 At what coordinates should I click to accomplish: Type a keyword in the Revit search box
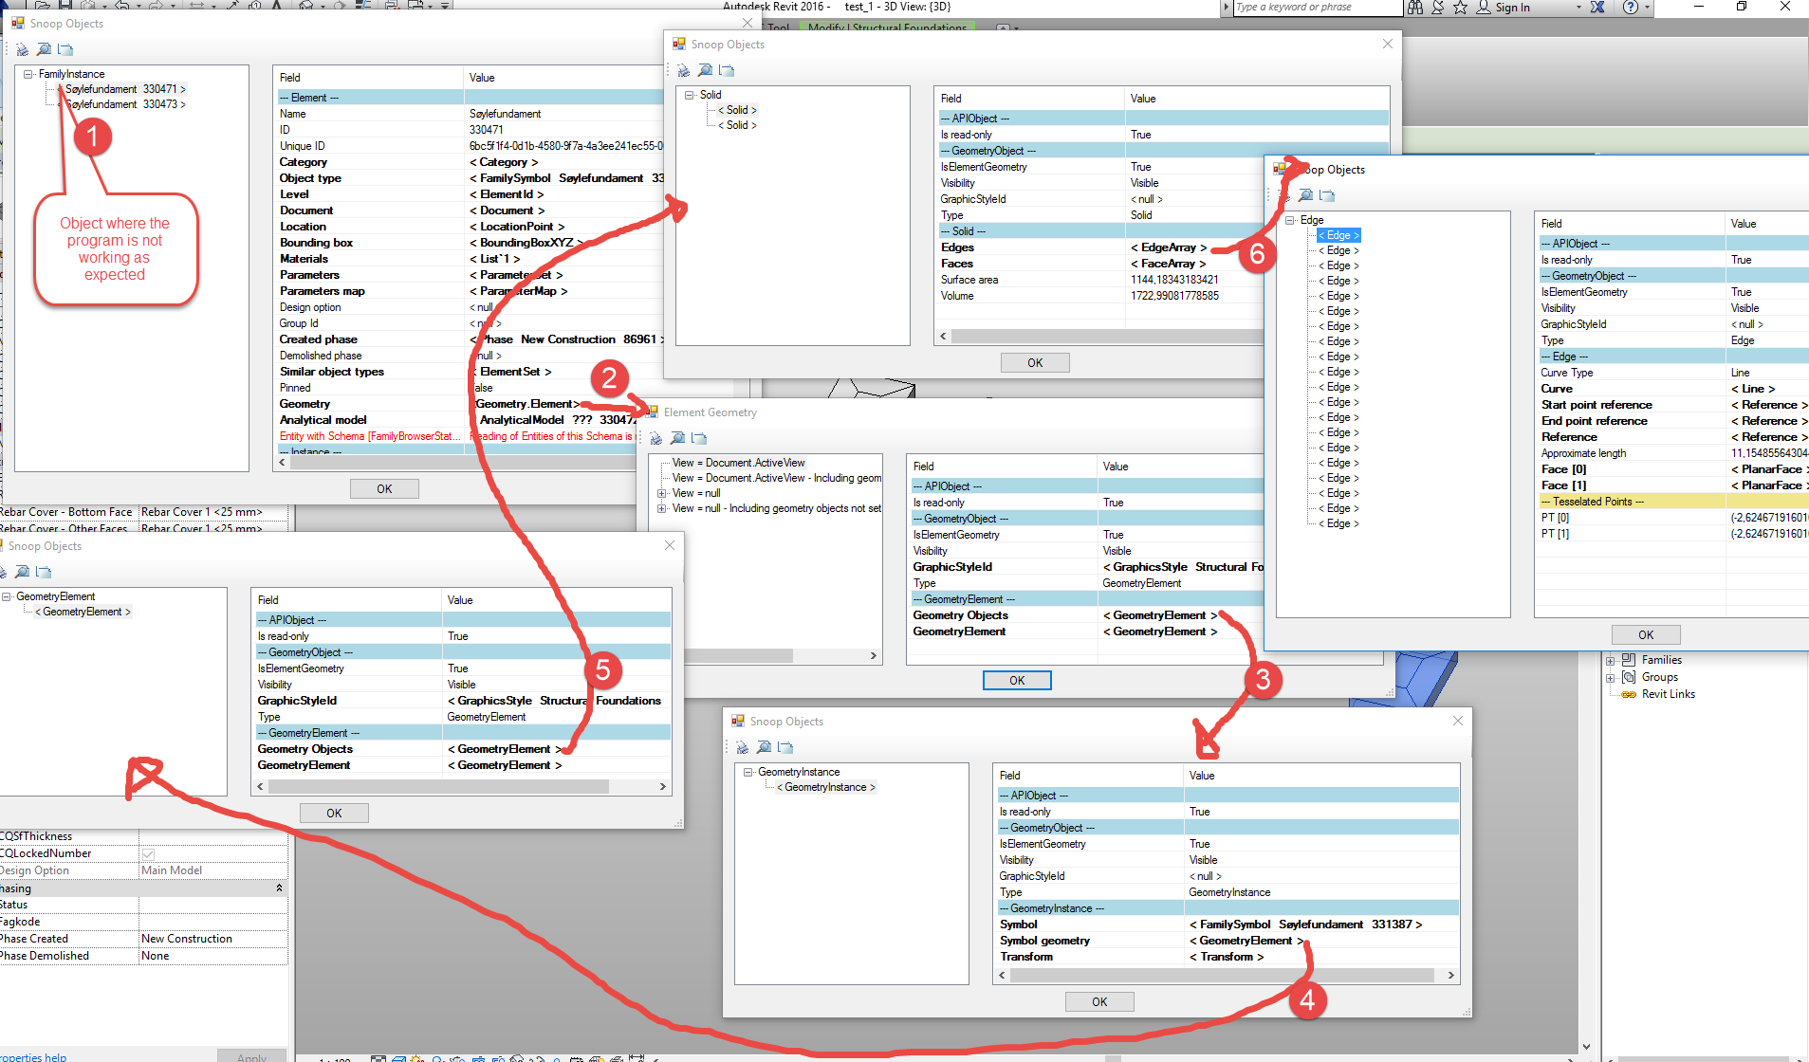tap(1317, 8)
